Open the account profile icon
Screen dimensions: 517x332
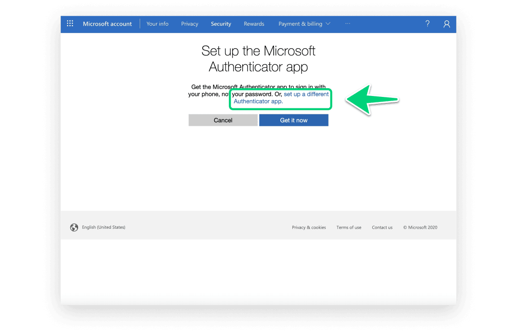pyautogui.click(x=446, y=24)
